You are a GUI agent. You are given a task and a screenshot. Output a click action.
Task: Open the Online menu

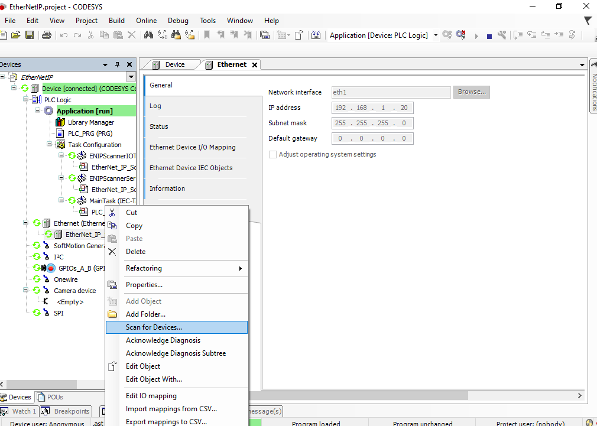pos(146,20)
